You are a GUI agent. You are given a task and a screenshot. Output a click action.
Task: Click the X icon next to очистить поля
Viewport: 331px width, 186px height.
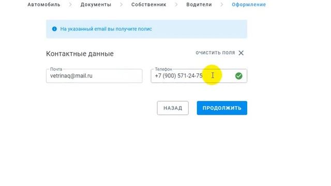point(241,53)
